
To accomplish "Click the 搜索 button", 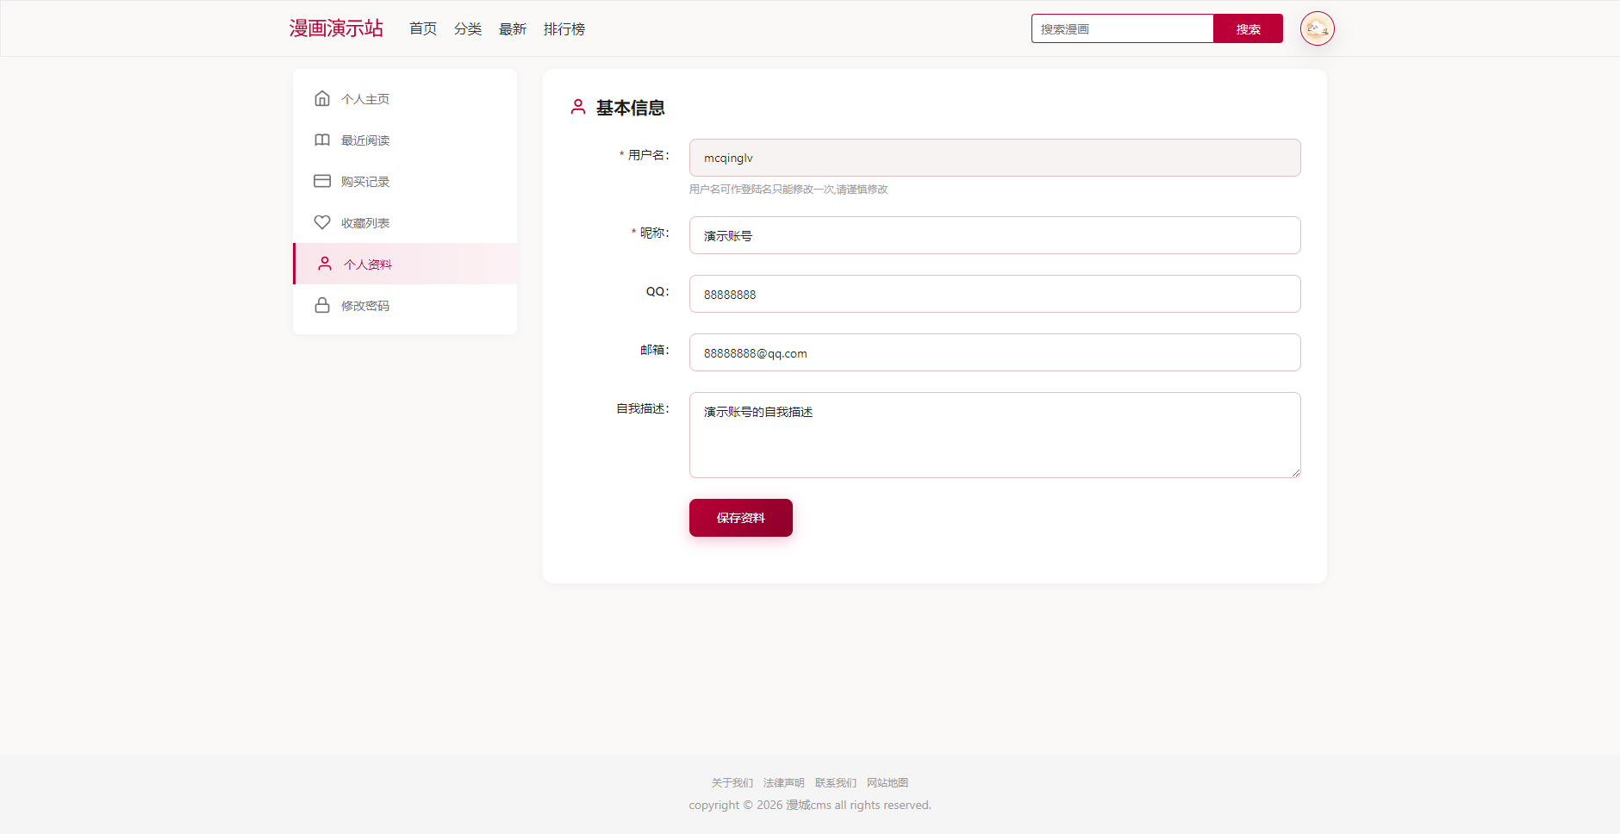I will (x=1248, y=28).
